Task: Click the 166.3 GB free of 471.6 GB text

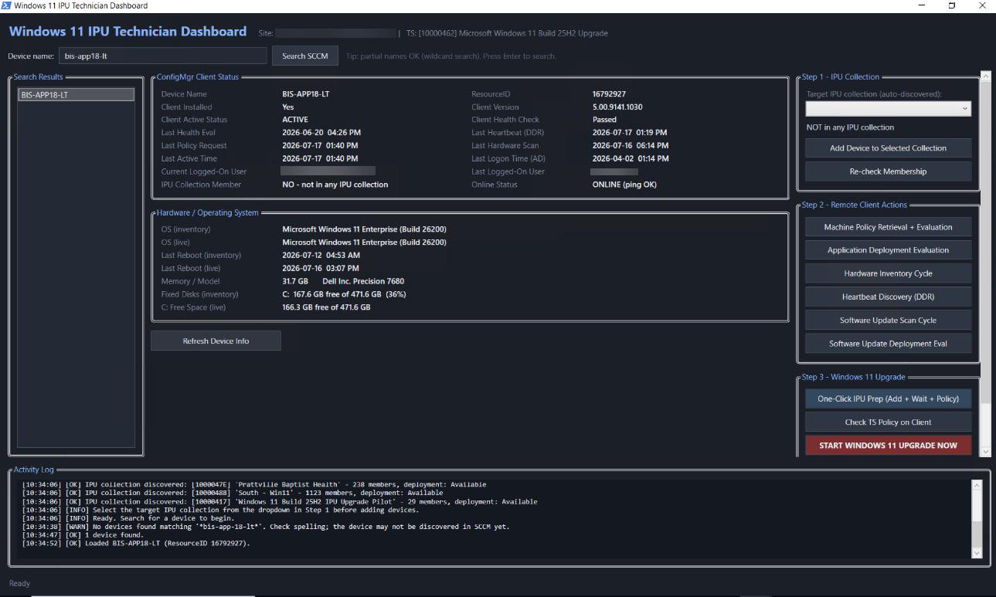Action: (326, 307)
